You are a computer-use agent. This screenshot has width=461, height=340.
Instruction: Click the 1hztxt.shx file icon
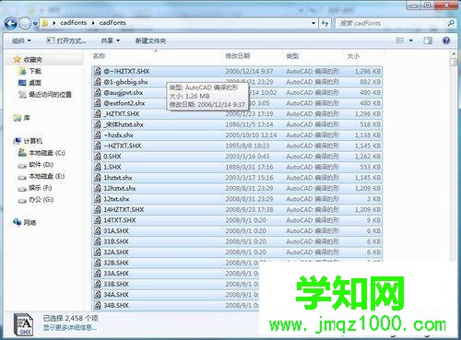(x=98, y=178)
